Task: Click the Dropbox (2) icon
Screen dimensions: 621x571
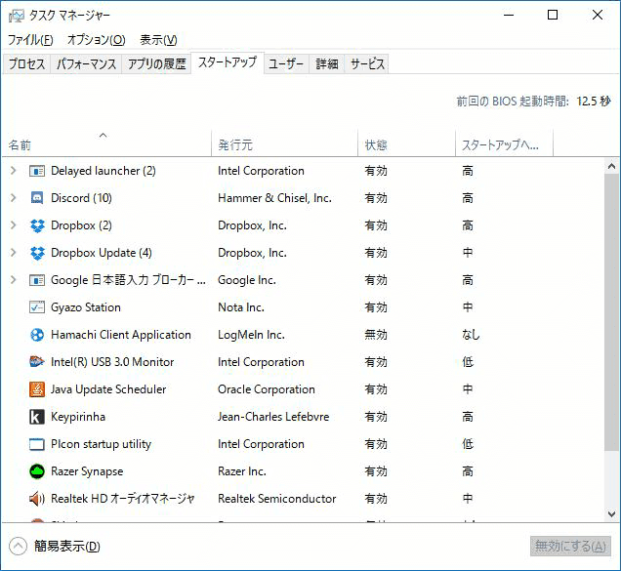Action: click(37, 225)
